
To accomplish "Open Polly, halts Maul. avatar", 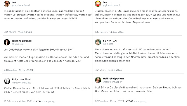I will click(7, 81).
